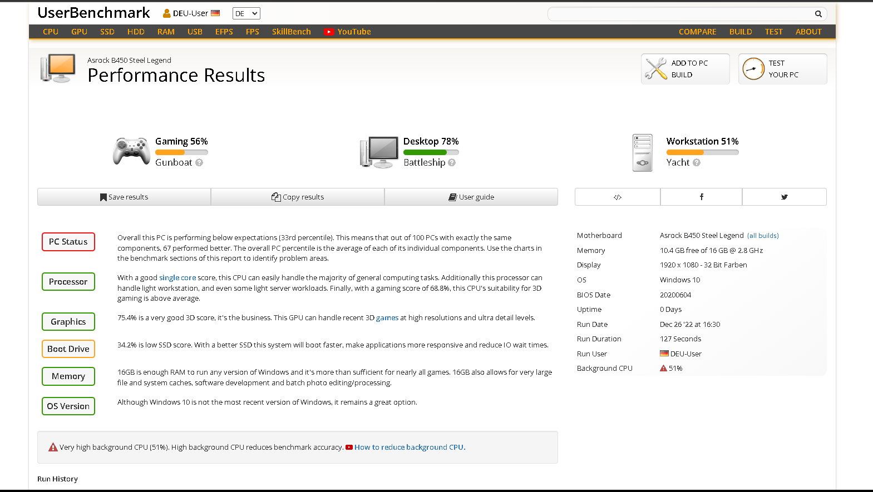Open the SkillBench menu item
Screen dimensions: 873x492
coord(291,32)
